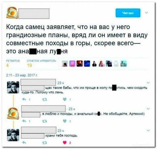157x149 pixels.
Task: Retweet the first reply comment
Action: (x=45, y=100)
